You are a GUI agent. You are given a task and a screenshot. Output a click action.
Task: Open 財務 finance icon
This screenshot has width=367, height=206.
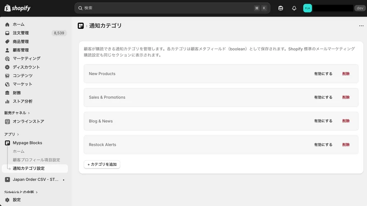click(7, 93)
